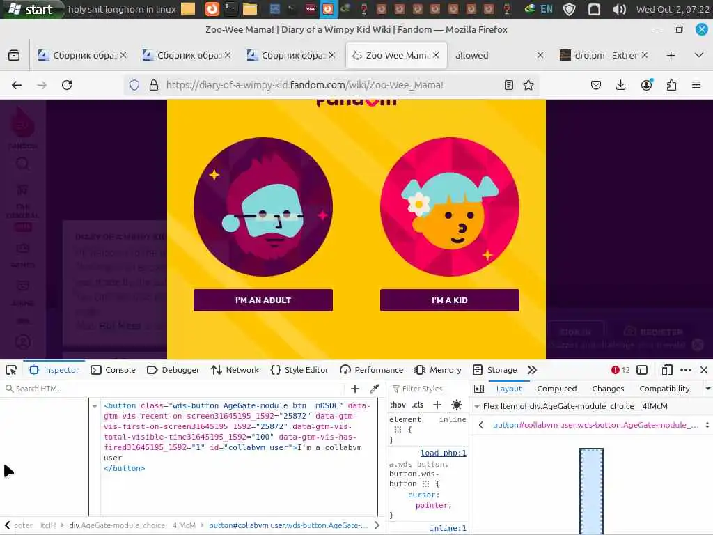This screenshot has height=535, width=713.
Task: Reload the current page
Action: [x=67, y=85]
